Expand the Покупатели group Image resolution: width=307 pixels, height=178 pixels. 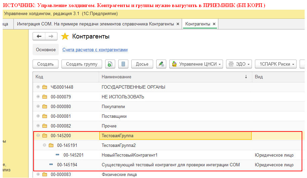[x=38, y=106]
